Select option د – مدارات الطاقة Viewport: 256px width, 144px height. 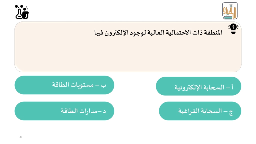pos(64,111)
